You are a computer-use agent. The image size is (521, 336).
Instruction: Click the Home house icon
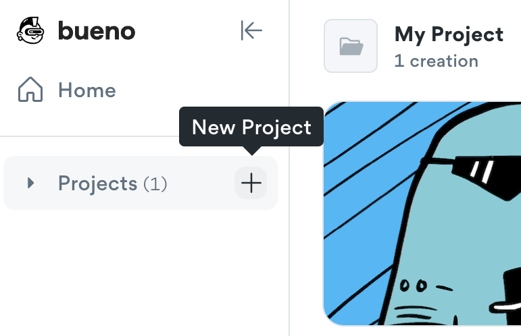(x=30, y=90)
